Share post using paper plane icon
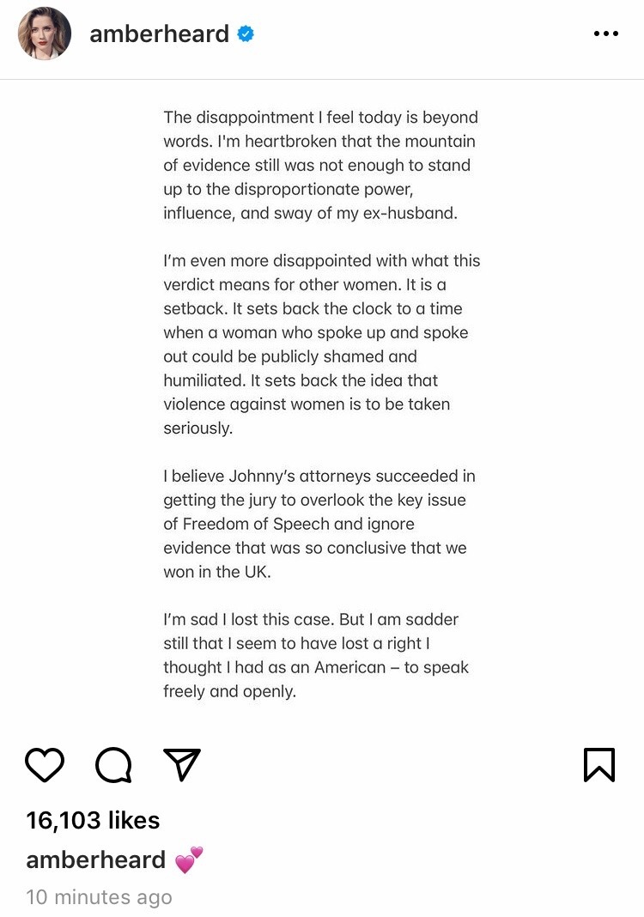 [x=181, y=764]
